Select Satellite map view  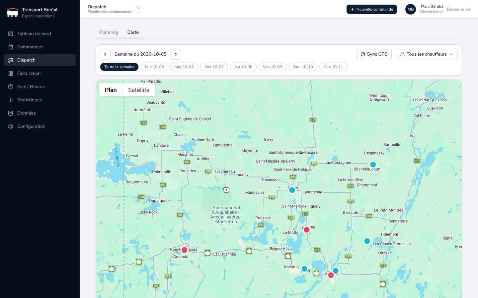(x=139, y=90)
